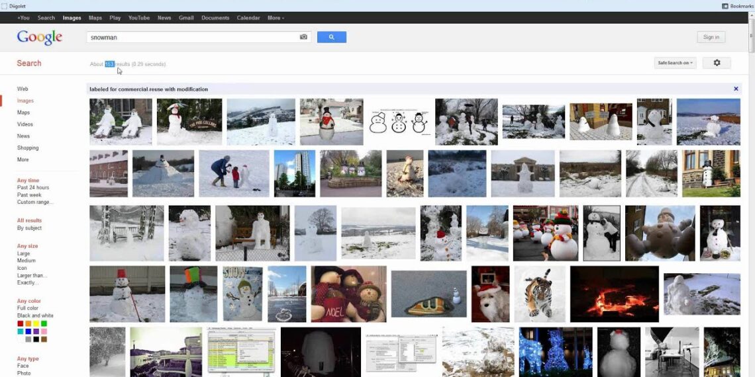Image resolution: width=755 pixels, height=377 pixels.
Task: Click the blue magnifier search button
Action: 331,37
